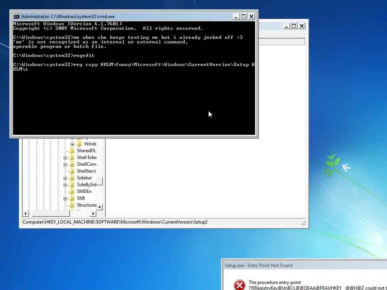Expand the SideBySid... registry key
This screenshot has height=290, width=387.
pyautogui.click(x=65, y=185)
